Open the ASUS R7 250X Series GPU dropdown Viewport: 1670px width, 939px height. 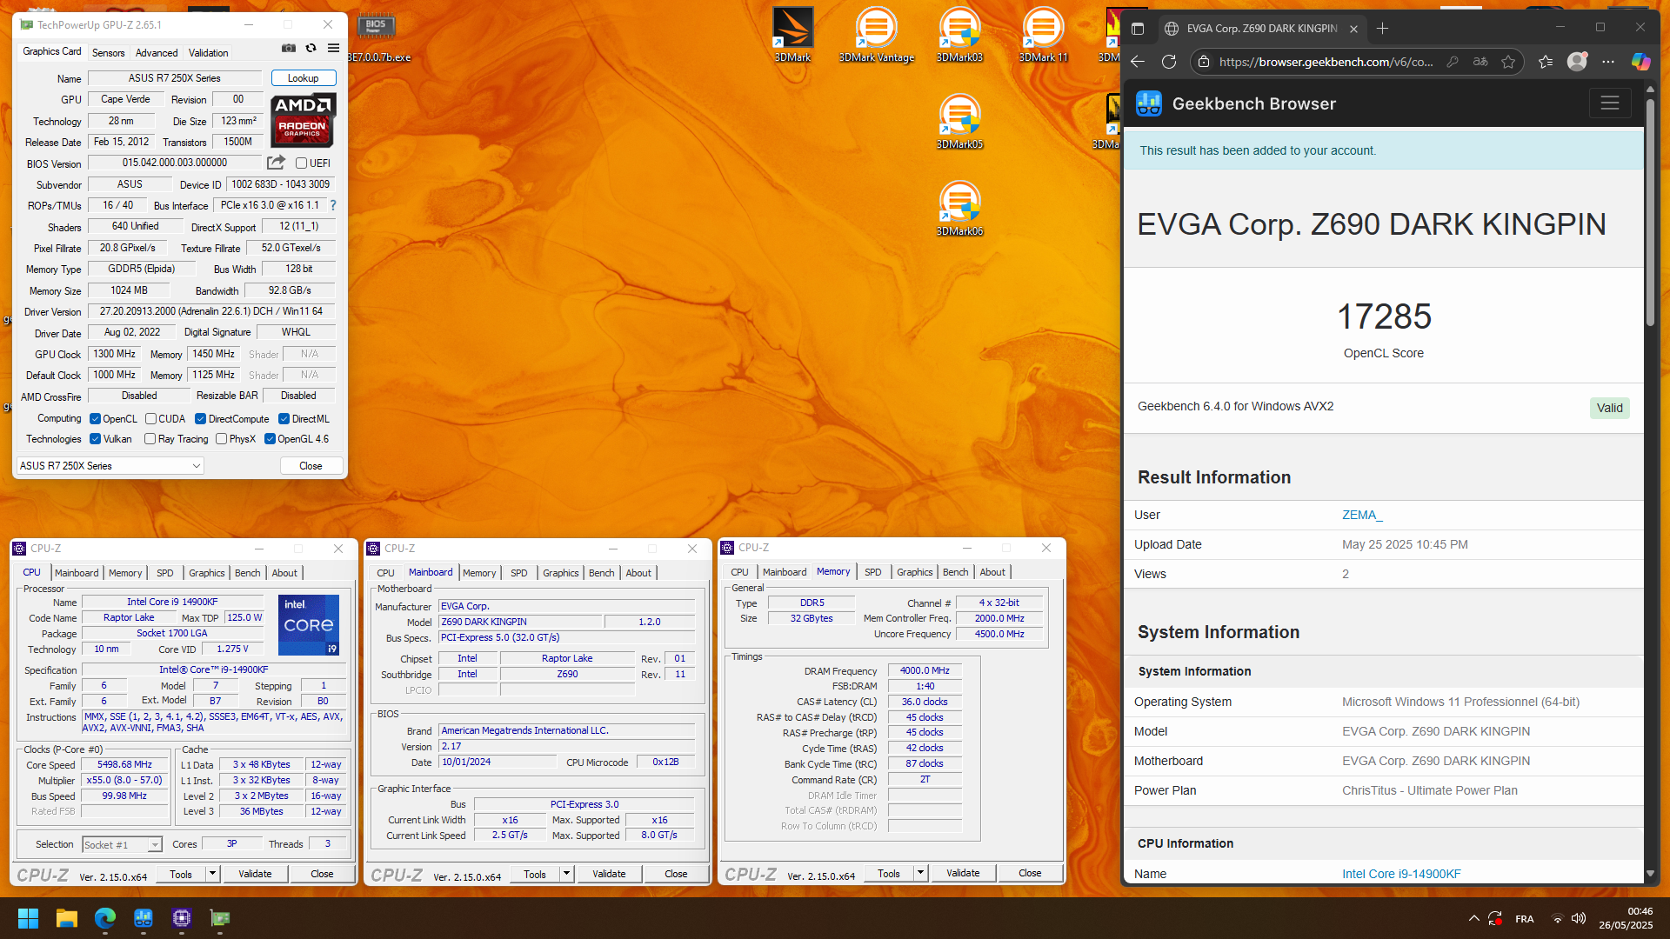point(110,466)
